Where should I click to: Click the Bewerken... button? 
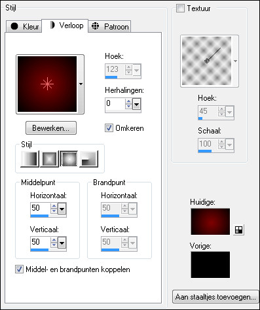coord(51,128)
